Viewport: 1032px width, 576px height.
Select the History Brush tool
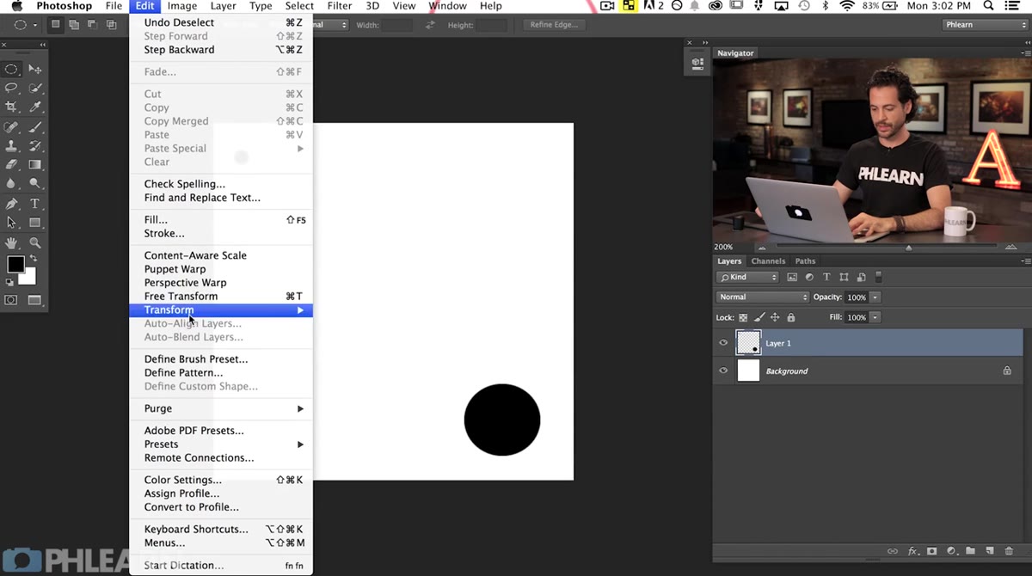35,146
